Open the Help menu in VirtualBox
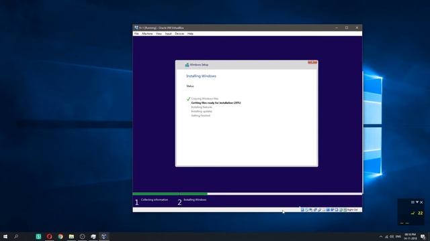Screen dimensions: 430x241 [190, 33]
